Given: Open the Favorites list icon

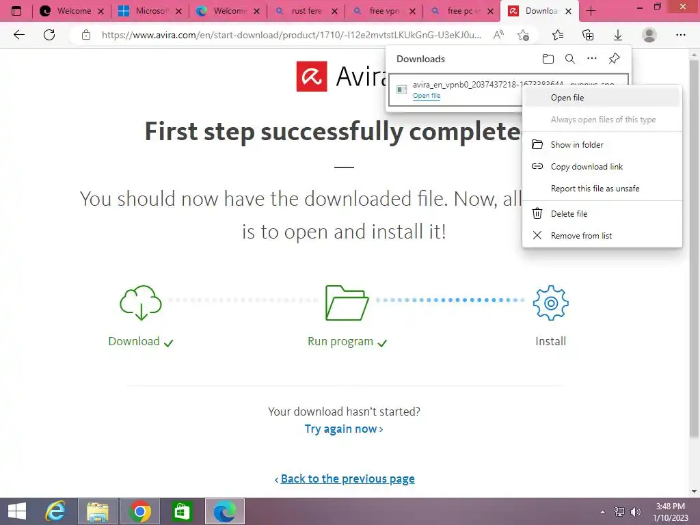Looking at the screenshot, I should click(x=558, y=35).
